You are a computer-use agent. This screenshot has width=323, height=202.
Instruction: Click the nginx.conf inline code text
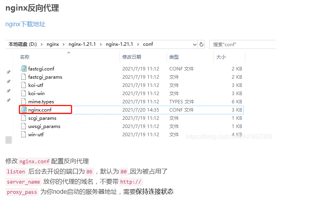click(34, 161)
